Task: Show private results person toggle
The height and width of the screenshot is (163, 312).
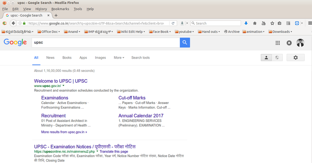Action: [x=266, y=57]
